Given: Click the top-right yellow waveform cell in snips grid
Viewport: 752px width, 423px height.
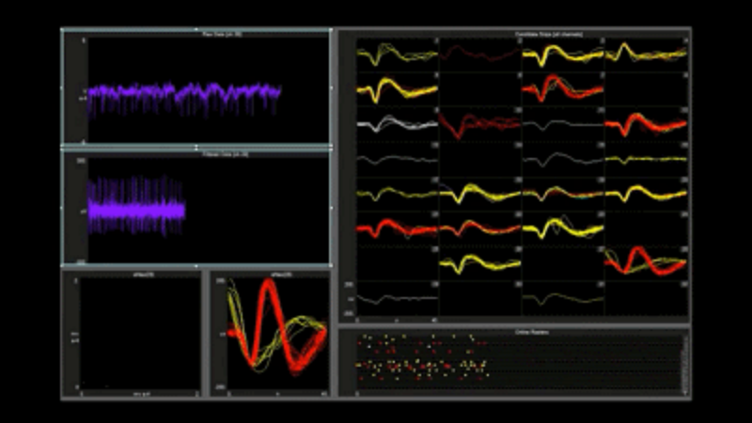Looking at the screenshot, I should point(645,55).
